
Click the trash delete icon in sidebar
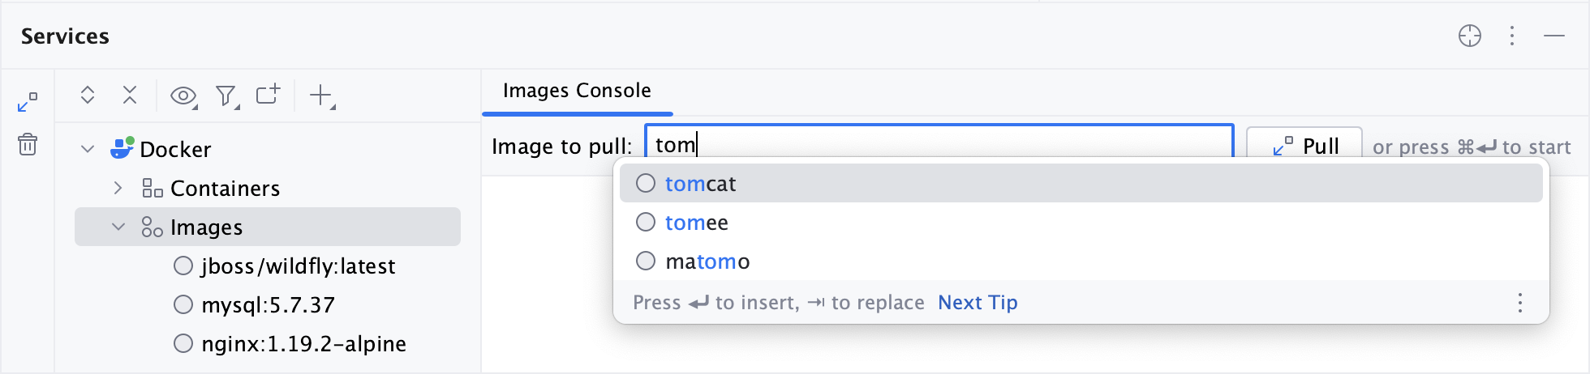pos(28,145)
